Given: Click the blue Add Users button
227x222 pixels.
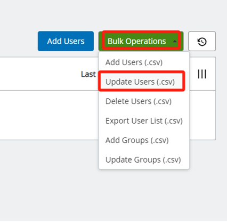Looking at the screenshot, I should click(x=66, y=41).
